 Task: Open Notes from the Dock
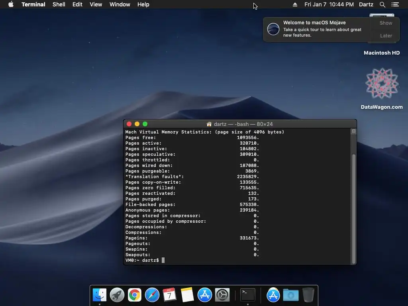point(187,295)
